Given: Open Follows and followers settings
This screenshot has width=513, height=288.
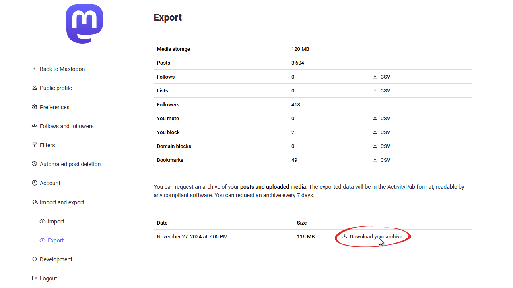Looking at the screenshot, I should (x=66, y=126).
